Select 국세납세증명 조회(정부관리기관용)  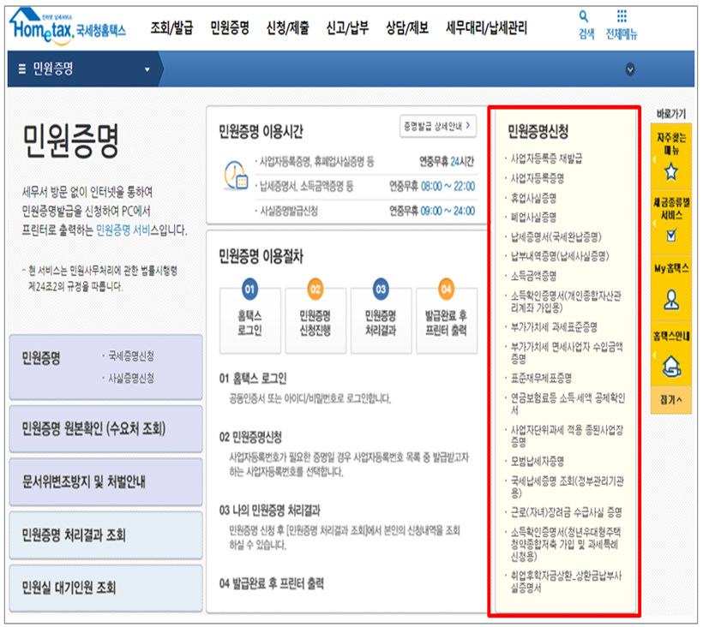click(568, 487)
